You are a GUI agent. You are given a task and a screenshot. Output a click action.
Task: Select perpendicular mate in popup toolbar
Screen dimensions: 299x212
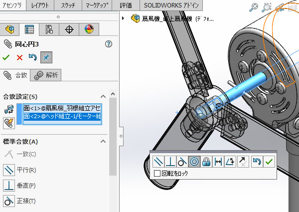click(170, 162)
